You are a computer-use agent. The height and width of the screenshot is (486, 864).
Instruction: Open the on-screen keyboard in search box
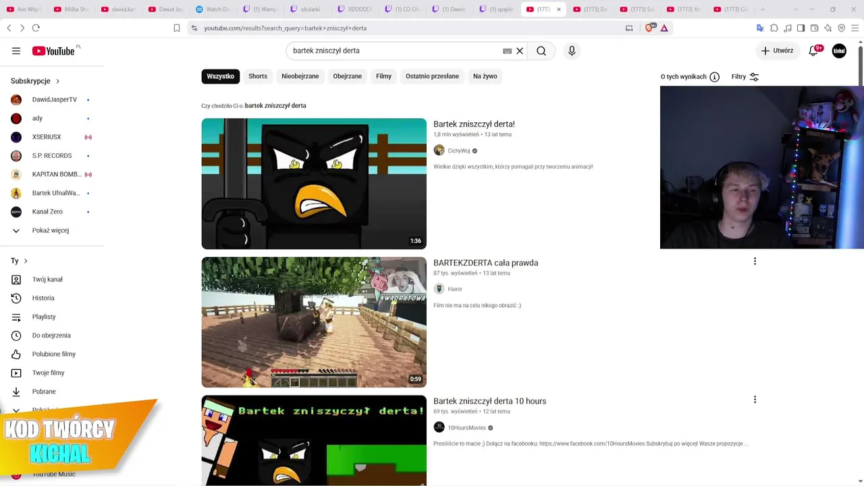click(x=507, y=51)
